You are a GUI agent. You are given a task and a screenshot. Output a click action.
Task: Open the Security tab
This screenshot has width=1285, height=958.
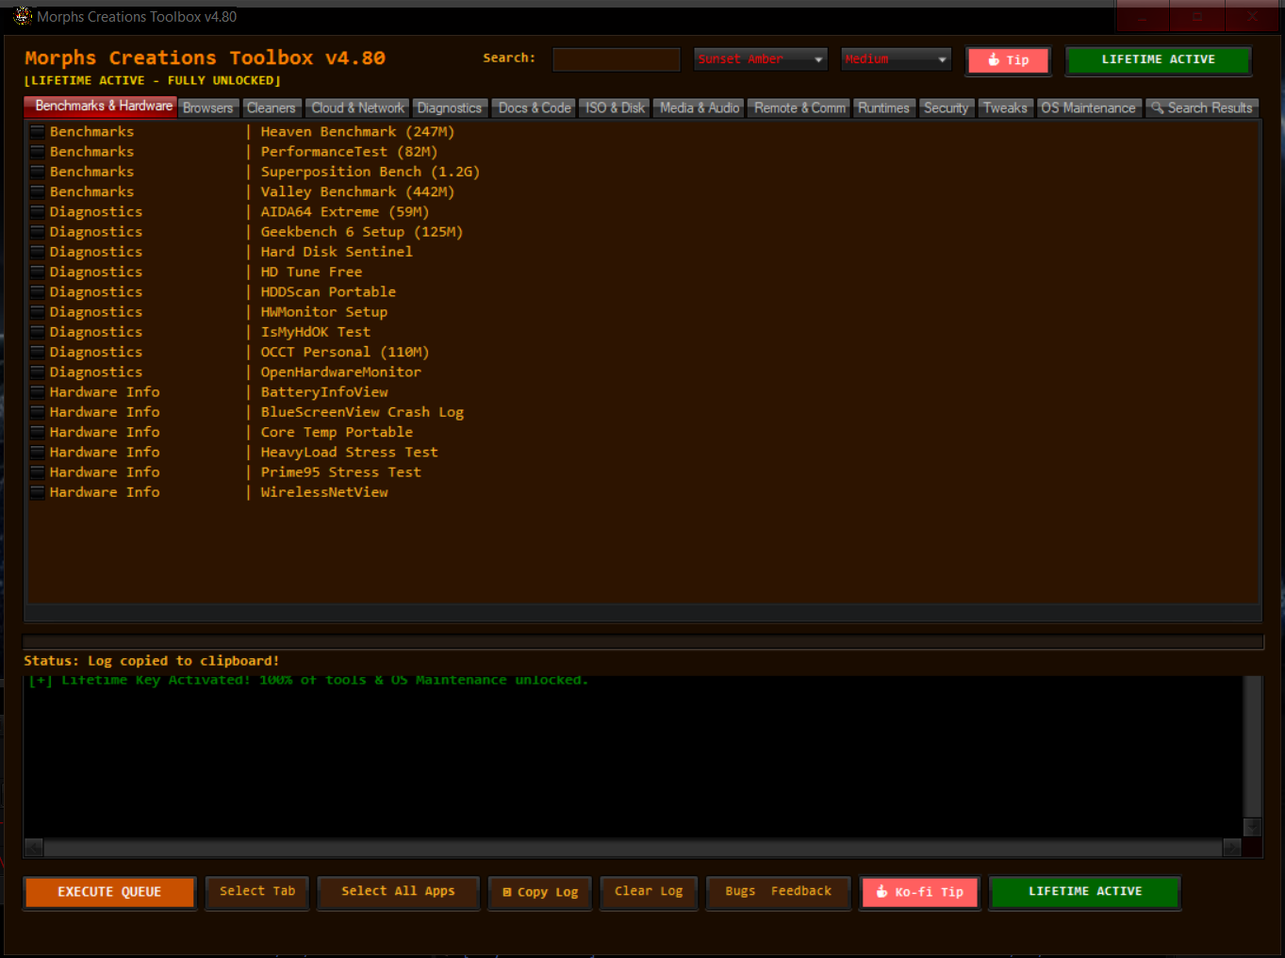[x=946, y=108]
